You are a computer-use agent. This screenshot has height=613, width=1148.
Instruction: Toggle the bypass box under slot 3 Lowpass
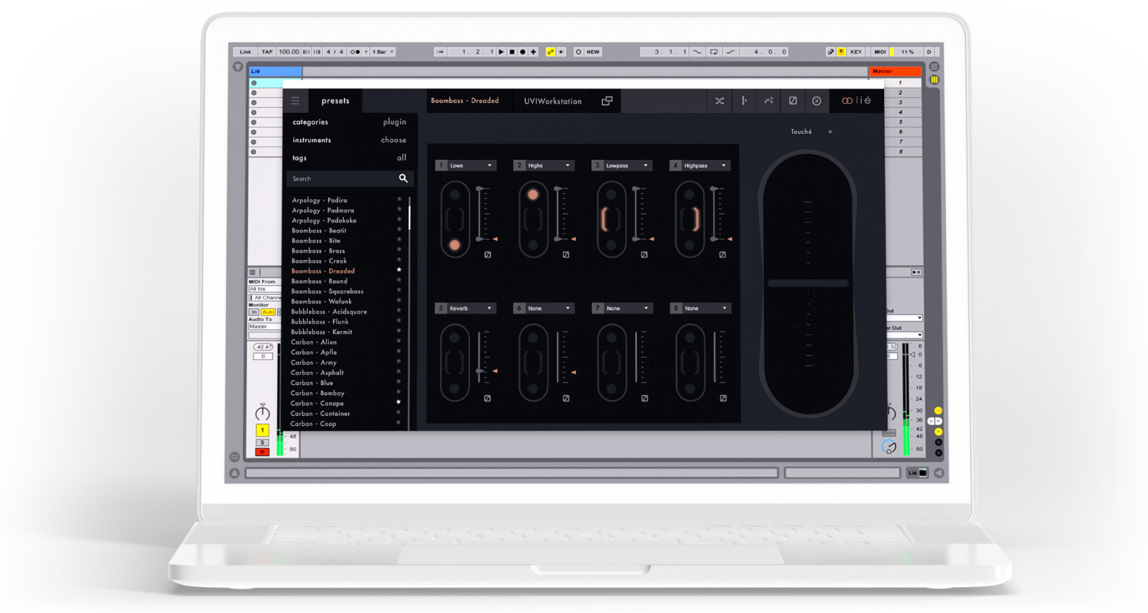coord(644,255)
